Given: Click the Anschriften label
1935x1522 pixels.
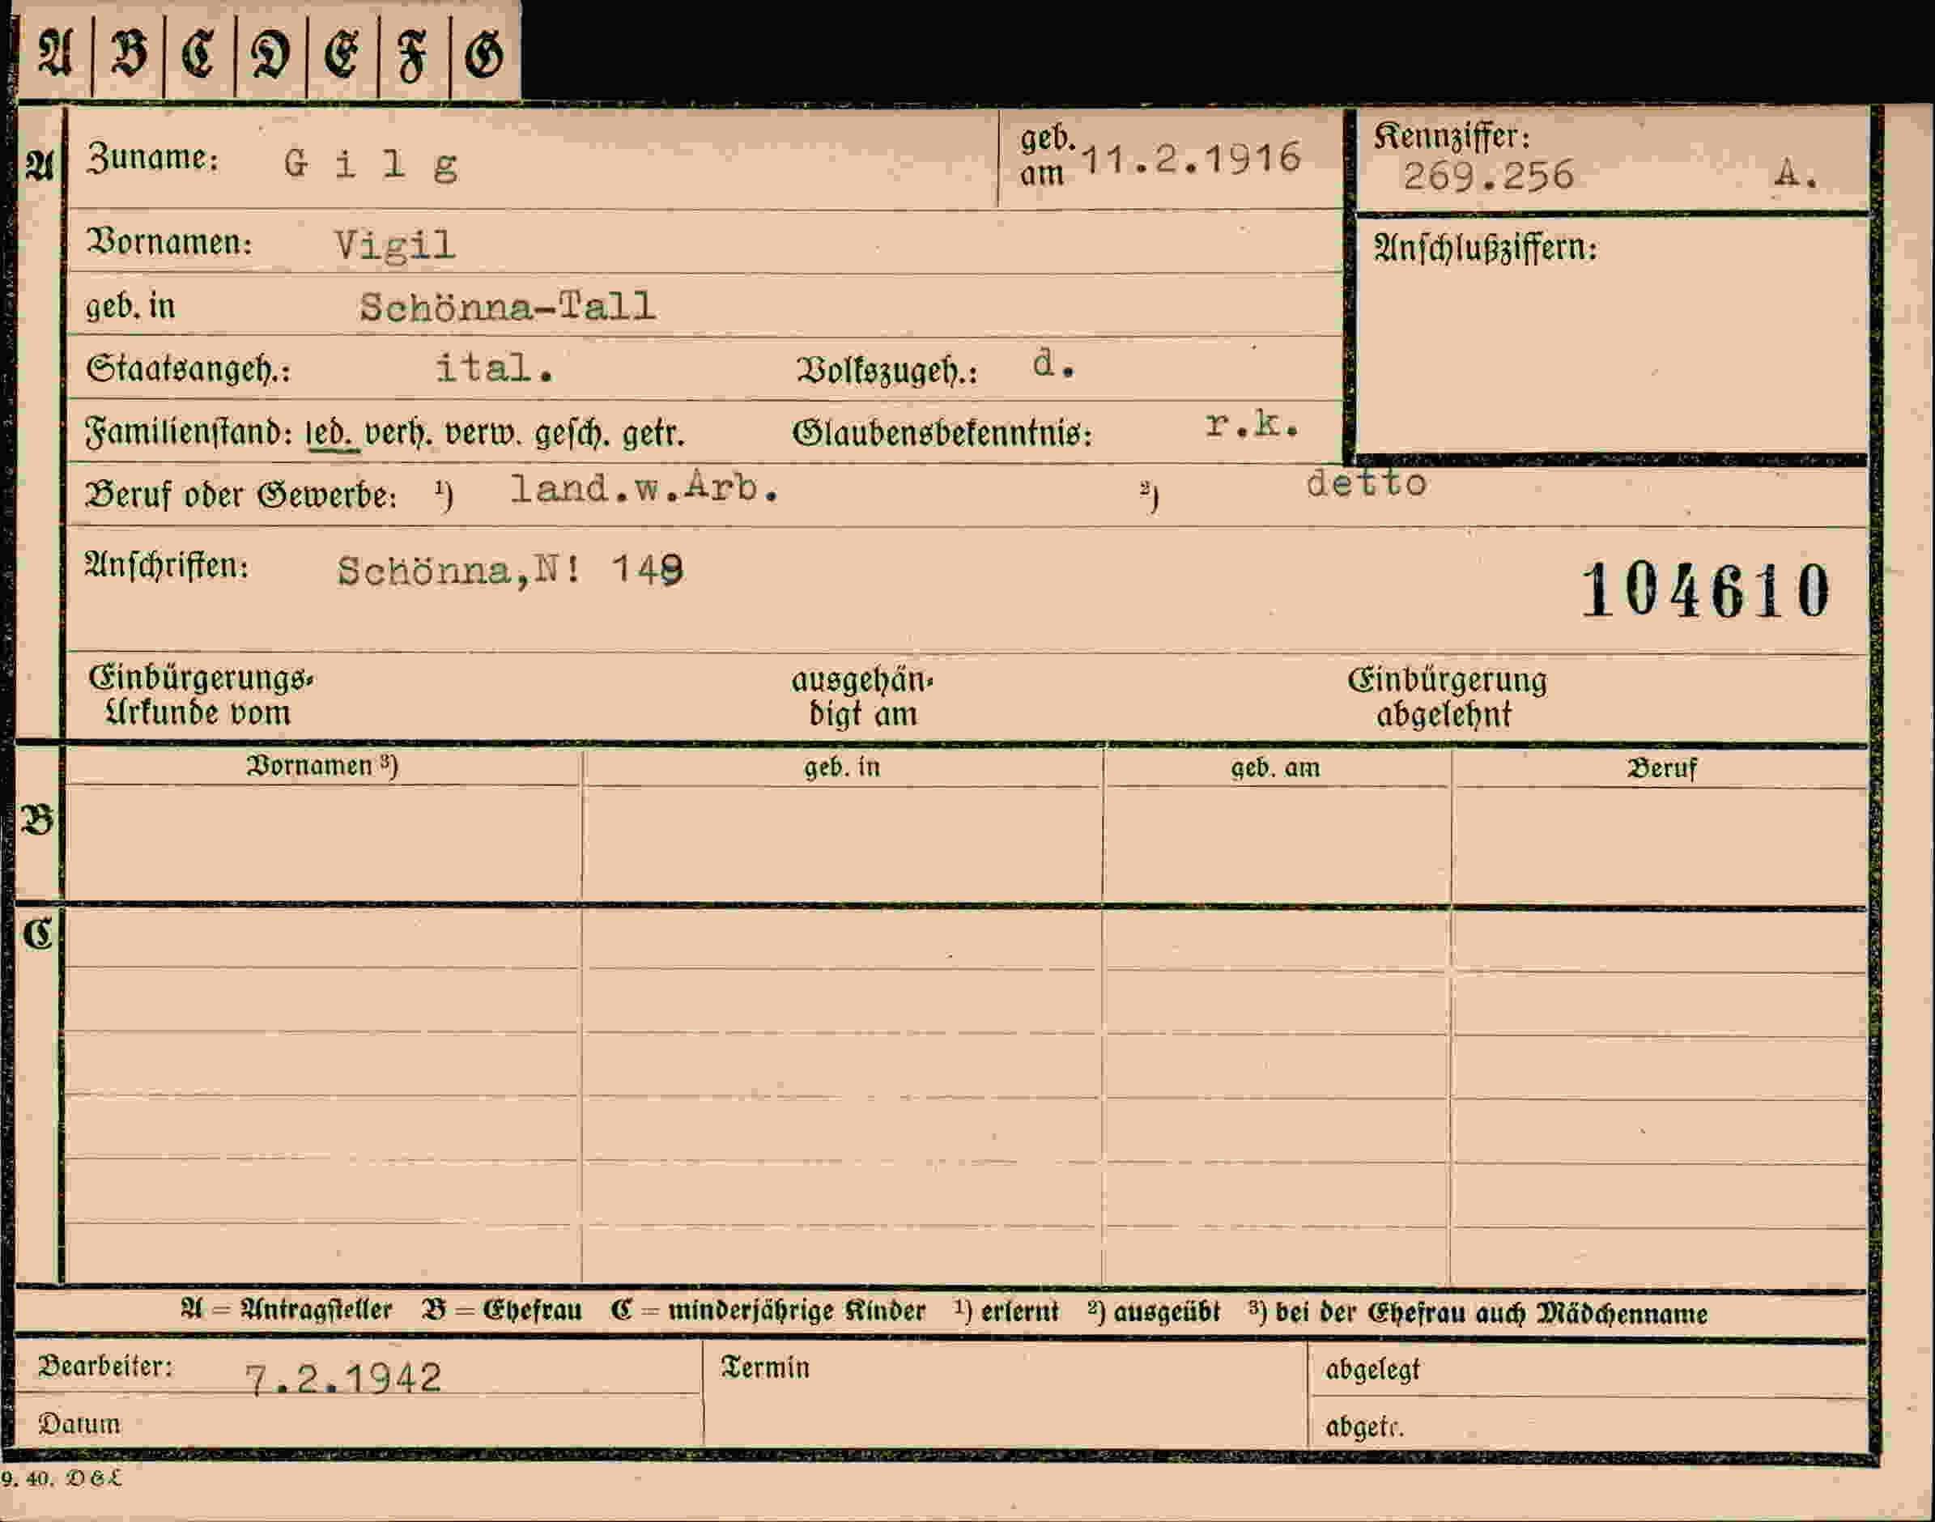Looking at the screenshot, I should 167,566.
